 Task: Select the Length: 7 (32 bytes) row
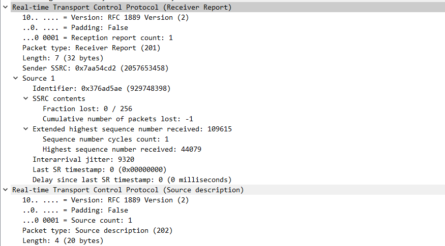[63, 58]
